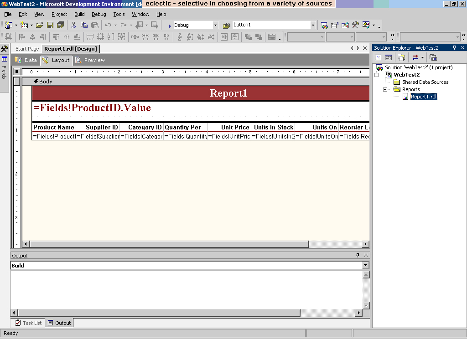Screen dimensions: 467x339
Task: Select the Layout view tab
Action: pos(57,60)
